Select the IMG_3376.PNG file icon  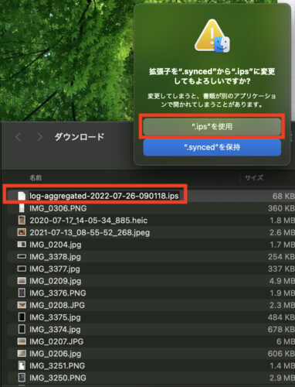[x=22, y=293]
